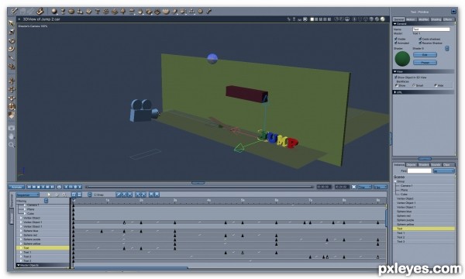Collapse the Master Objects section
Screen dimensions: 465x279
click(x=19, y=265)
